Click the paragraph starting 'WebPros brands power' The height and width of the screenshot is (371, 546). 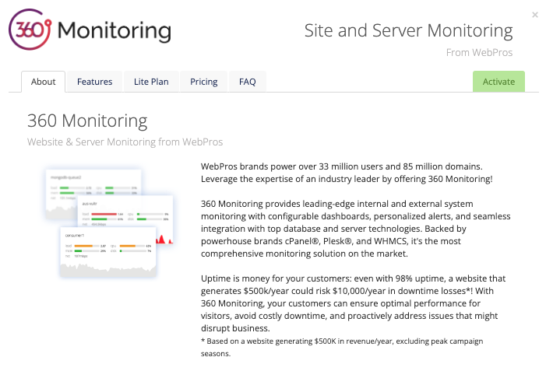[x=347, y=173]
